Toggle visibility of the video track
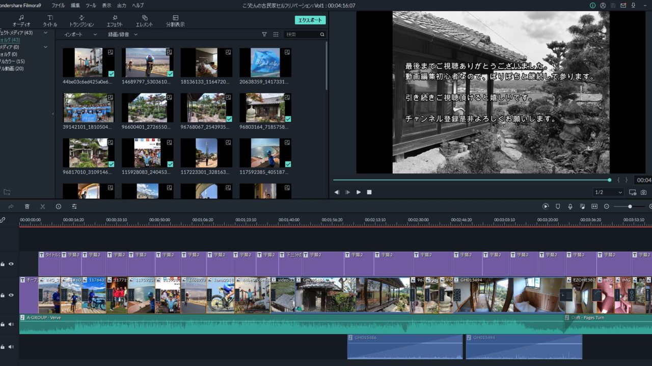The width and height of the screenshot is (652, 366). pyautogui.click(x=11, y=295)
